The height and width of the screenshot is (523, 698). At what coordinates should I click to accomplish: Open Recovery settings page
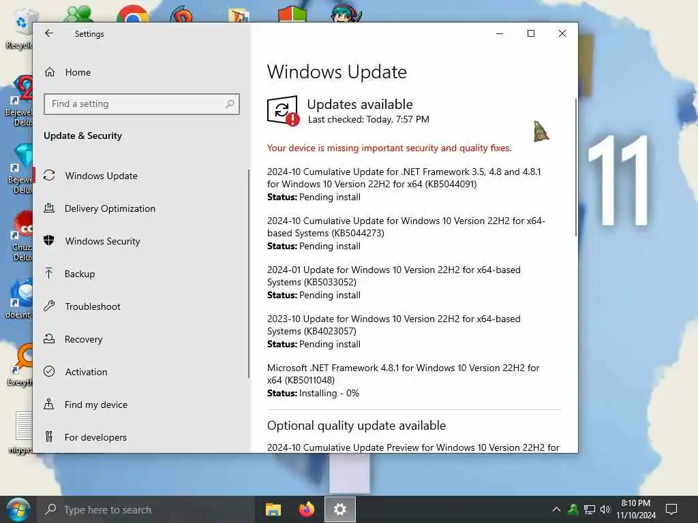(x=83, y=339)
